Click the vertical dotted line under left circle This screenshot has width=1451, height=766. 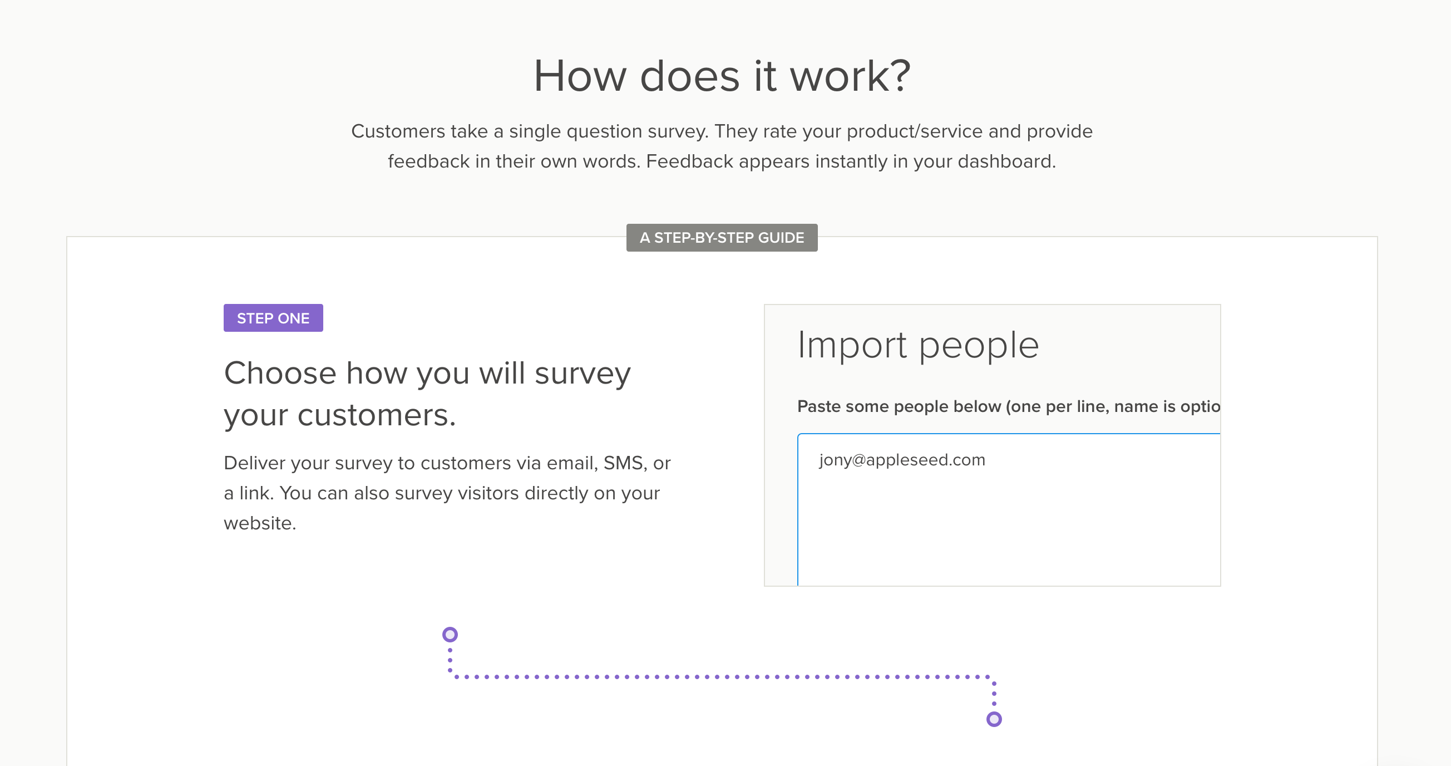point(450,661)
